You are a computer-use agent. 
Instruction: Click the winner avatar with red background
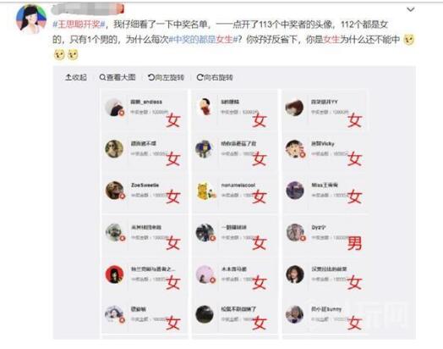pos(114,274)
